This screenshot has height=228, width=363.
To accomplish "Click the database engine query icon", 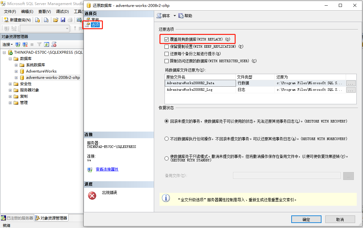I will coord(37,20).
